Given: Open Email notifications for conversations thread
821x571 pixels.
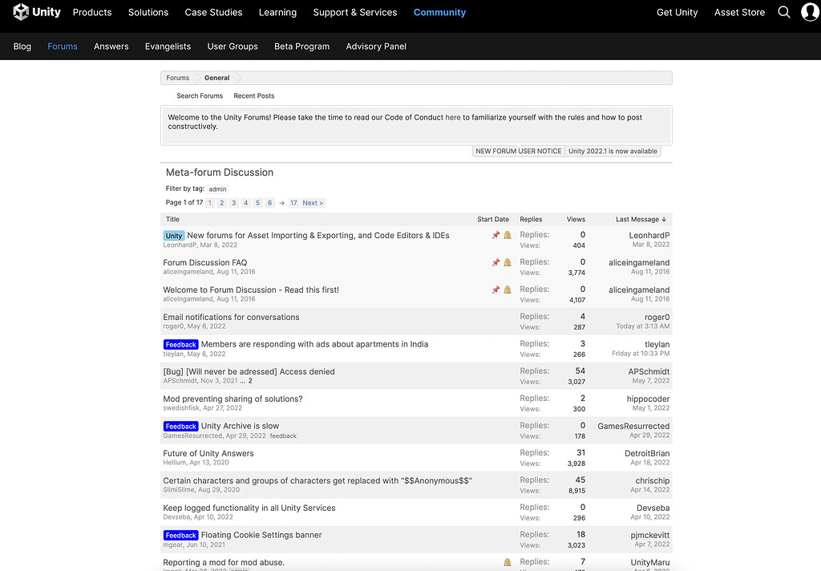Looking at the screenshot, I should pyautogui.click(x=231, y=317).
